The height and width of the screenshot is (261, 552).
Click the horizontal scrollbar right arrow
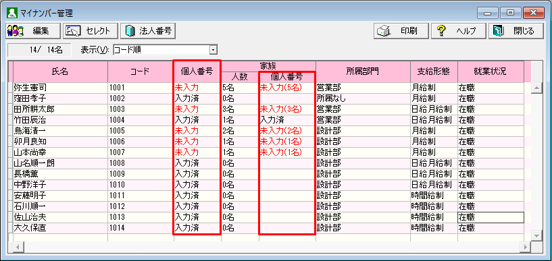pyautogui.click(x=526, y=247)
